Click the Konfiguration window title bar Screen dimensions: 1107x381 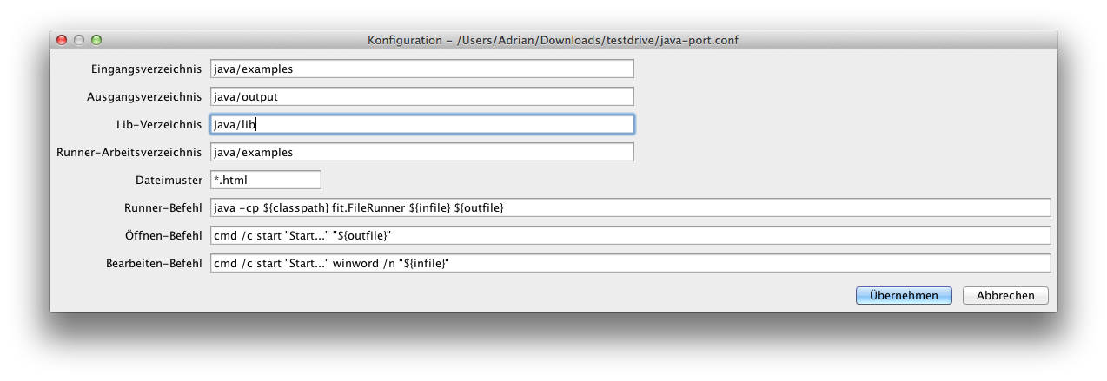click(x=553, y=40)
